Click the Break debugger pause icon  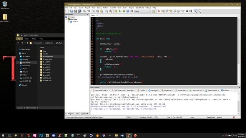(x=187, y=11)
